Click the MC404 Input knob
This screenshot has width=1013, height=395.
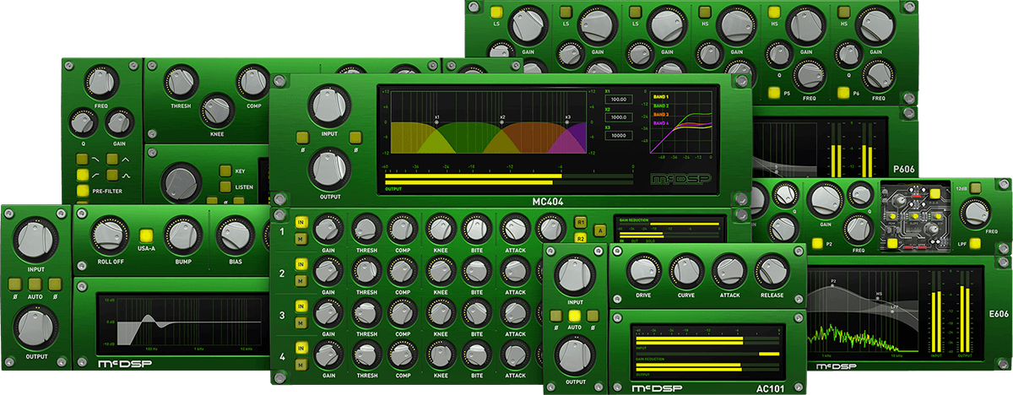(329, 106)
